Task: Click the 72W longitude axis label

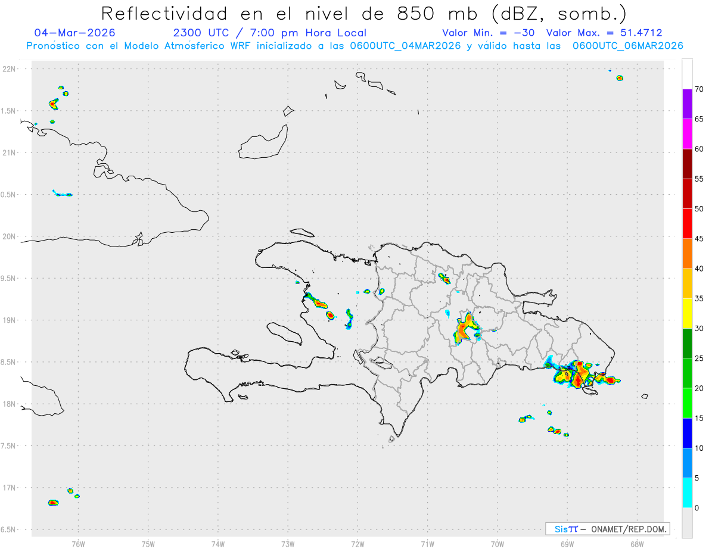Action: pos(357,543)
